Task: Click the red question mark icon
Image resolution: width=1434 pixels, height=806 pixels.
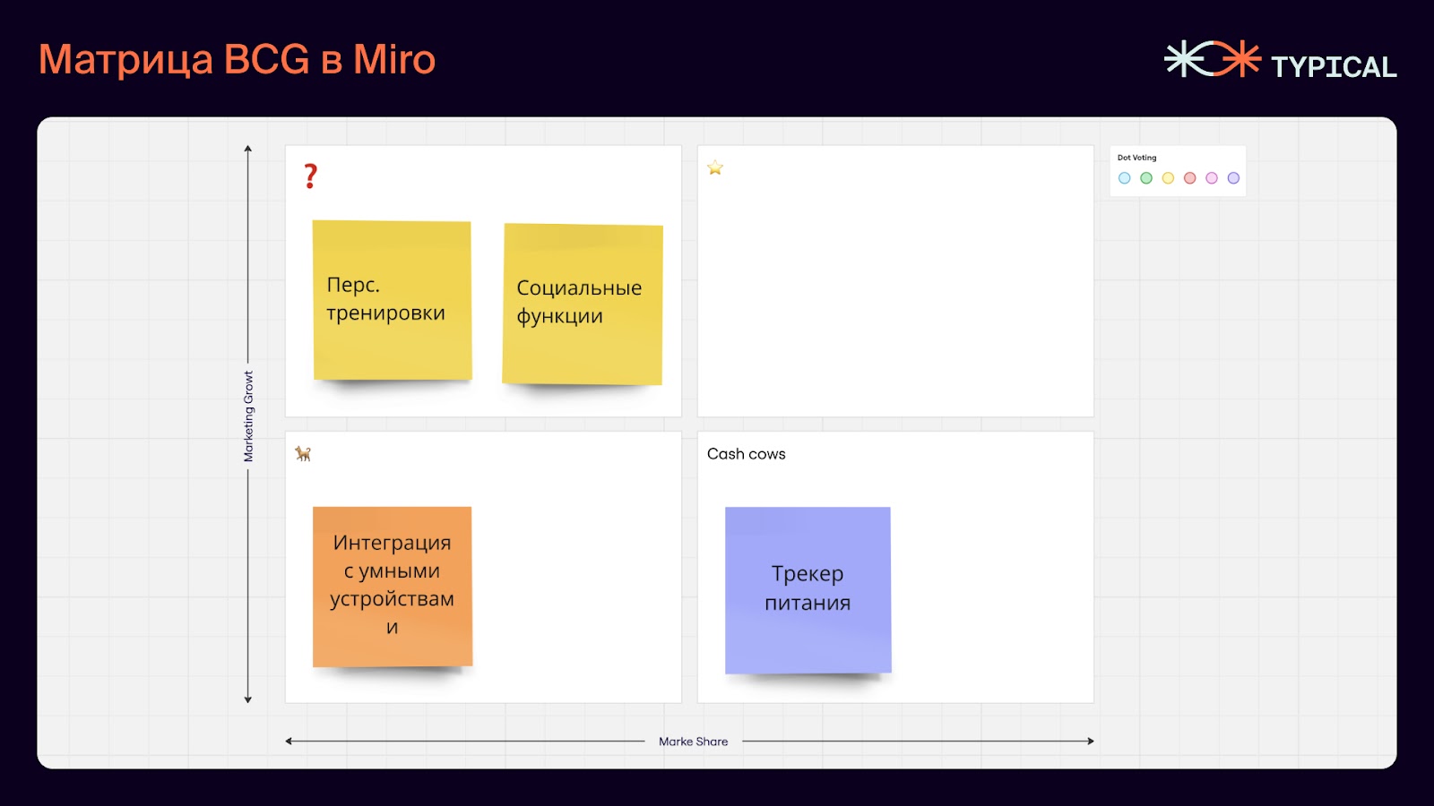Action: pyautogui.click(x=310, y=176)
